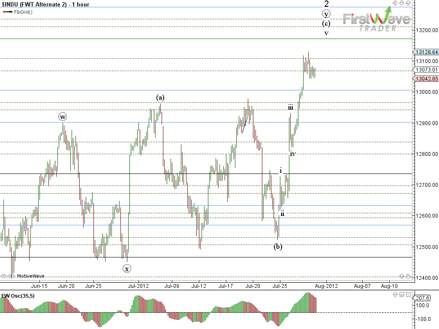
Task: Select the wave iii label
Action: point(291,107)
